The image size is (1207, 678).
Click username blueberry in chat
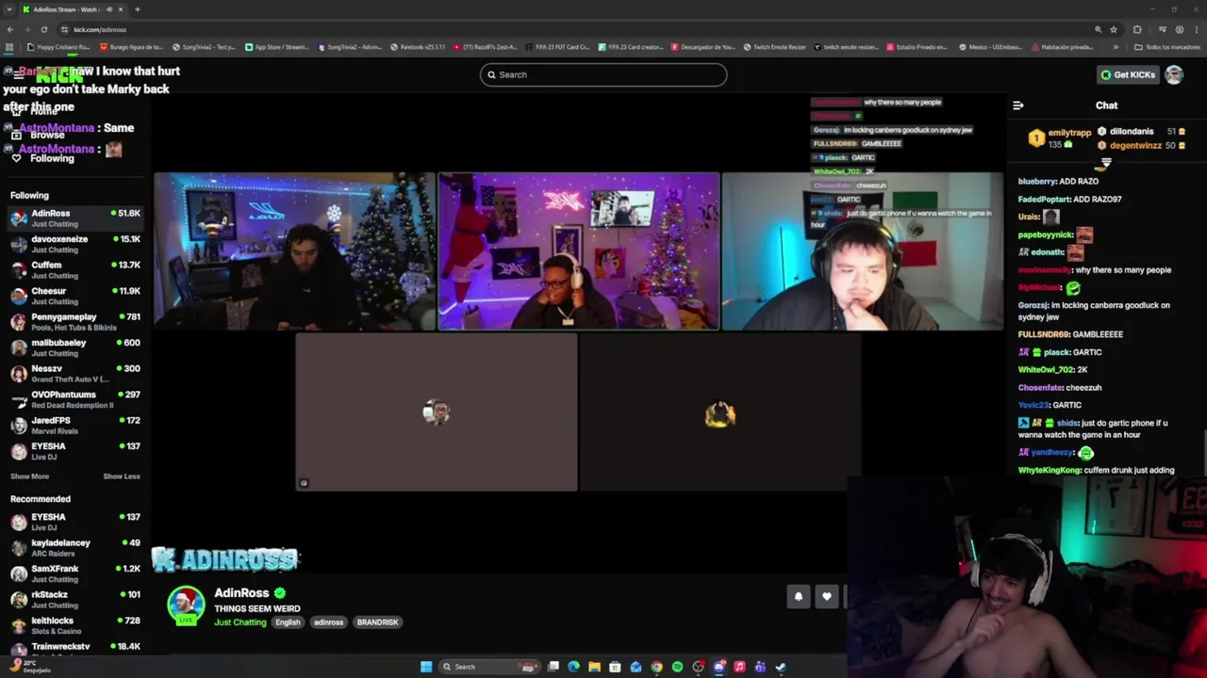[1037, 182]
